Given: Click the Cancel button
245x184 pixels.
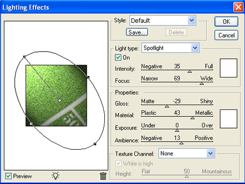Looking at the screenshot, I should pos(226,35).
